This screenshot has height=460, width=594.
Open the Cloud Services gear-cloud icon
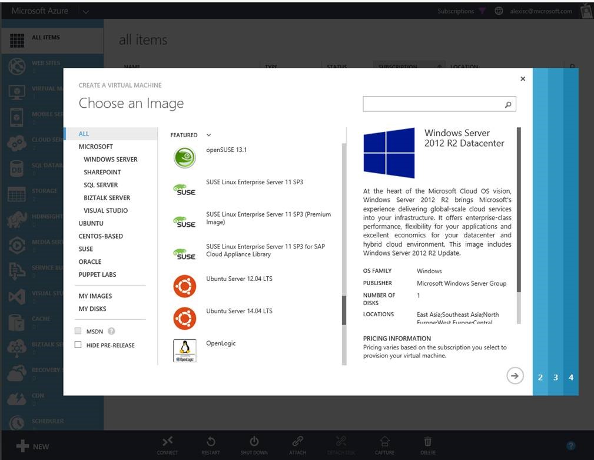pyautogui.click(x=16, y=143)
